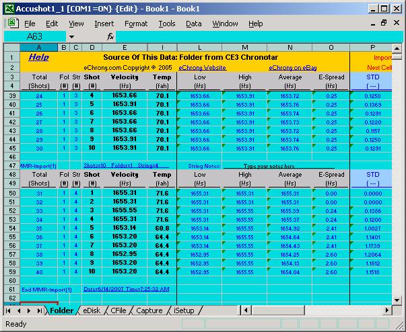Click the horizontal scrollbar left arrow
This screenshot has width=406, height=332.
click(246, 310)
